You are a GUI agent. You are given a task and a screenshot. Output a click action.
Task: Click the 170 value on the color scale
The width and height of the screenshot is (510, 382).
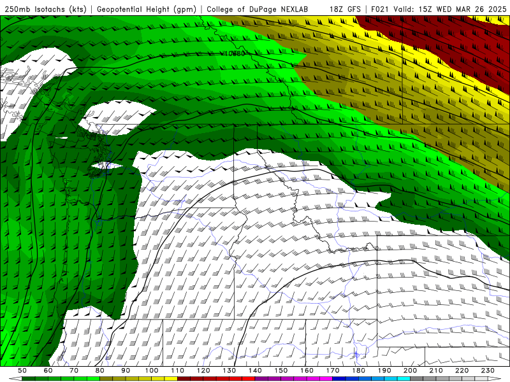[332, 371]
